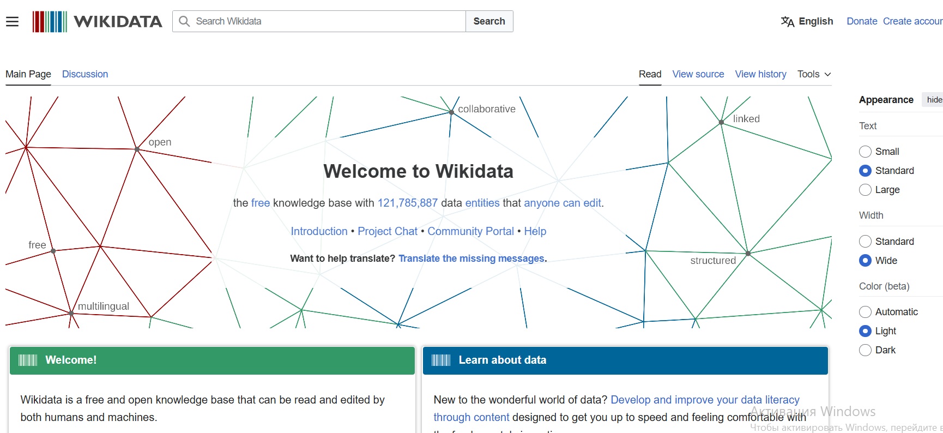Viewport: 943px width, 433px height.
Task: Click the Color (beta) section label
Action: (x=884, y=286)
